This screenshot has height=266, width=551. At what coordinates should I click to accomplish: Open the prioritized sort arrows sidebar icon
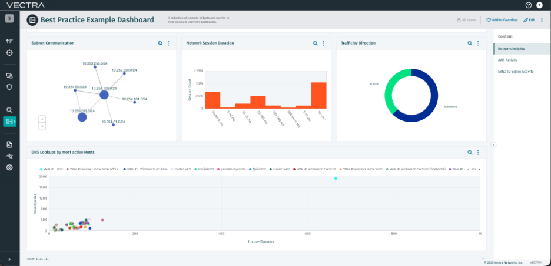point(9,41)
